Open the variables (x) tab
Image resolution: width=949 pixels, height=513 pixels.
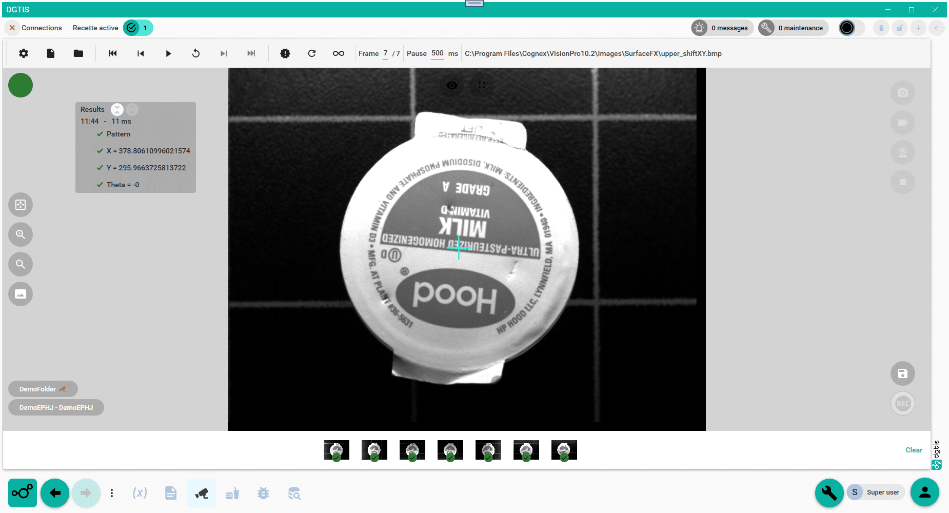(x=140, y=493)
